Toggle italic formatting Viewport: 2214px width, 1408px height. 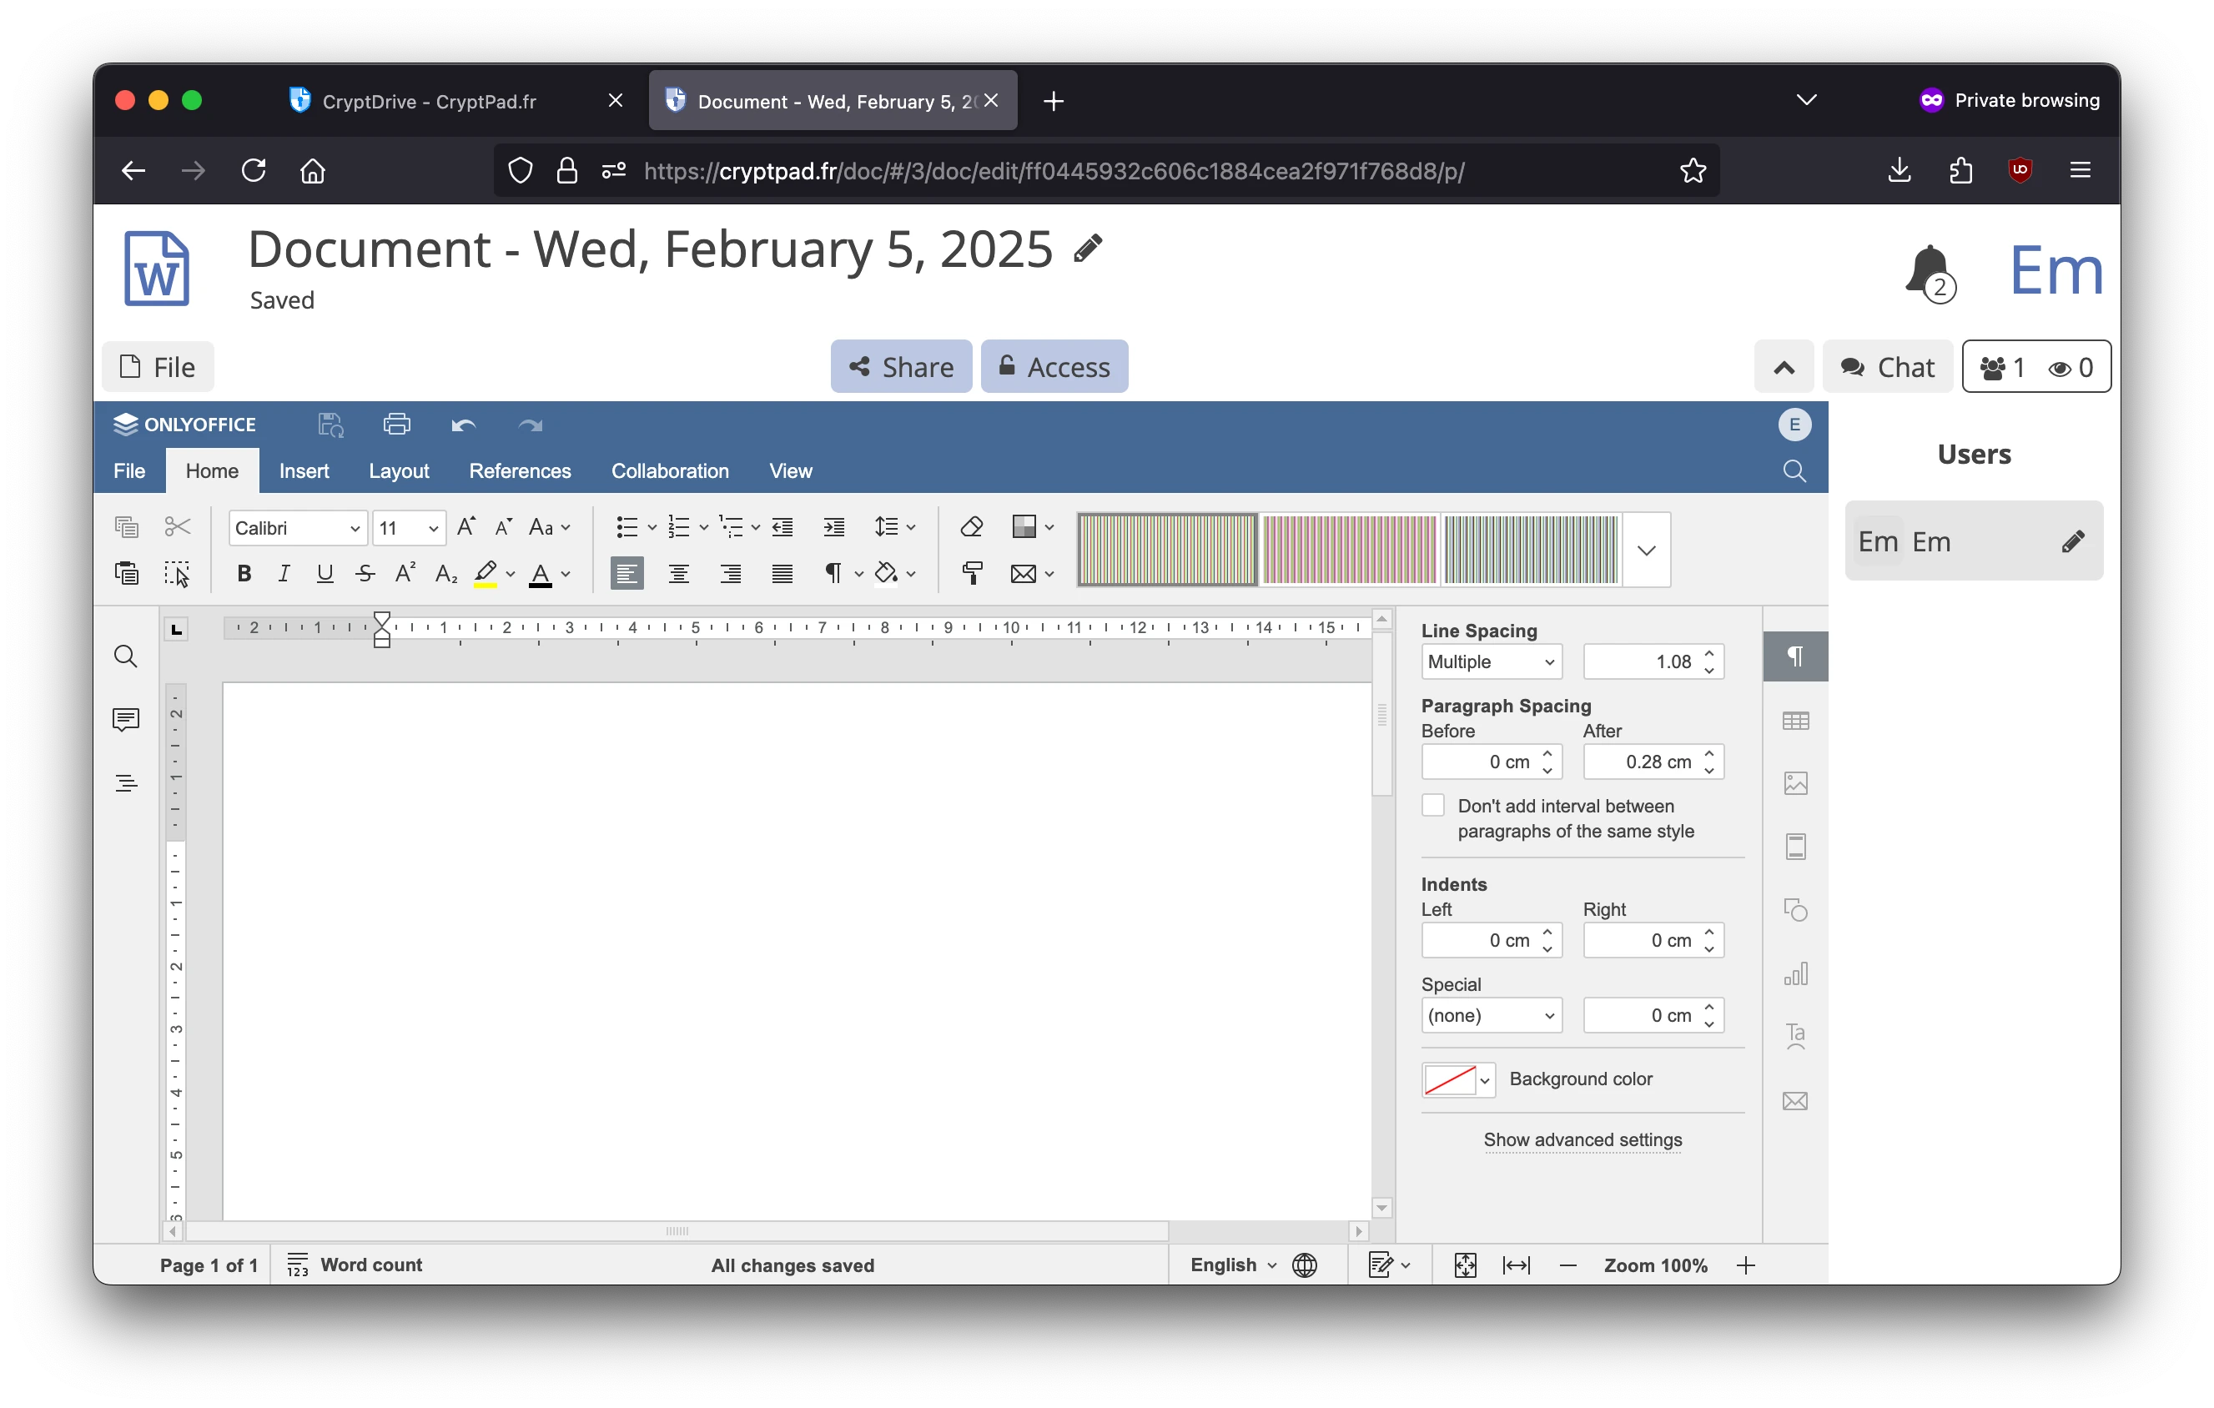(x=284, y=572)
